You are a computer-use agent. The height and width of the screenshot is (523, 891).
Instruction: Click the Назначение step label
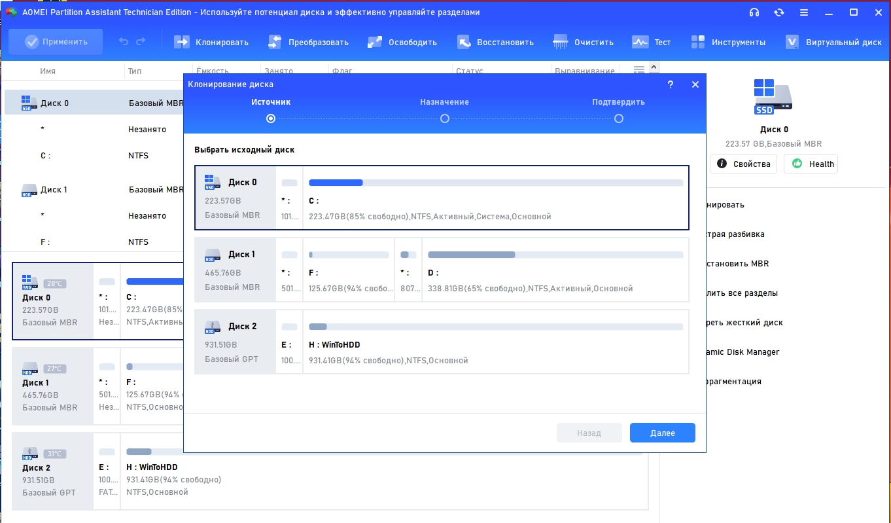[445, 102]
